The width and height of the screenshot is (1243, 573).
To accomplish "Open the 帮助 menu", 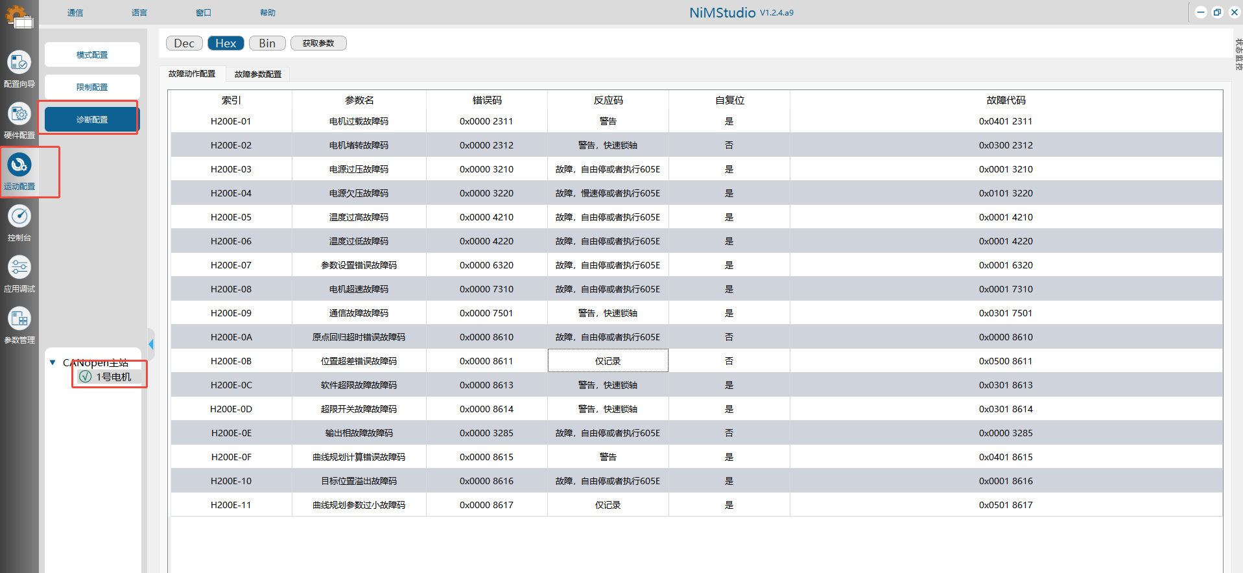I will (x=268, y=12).
